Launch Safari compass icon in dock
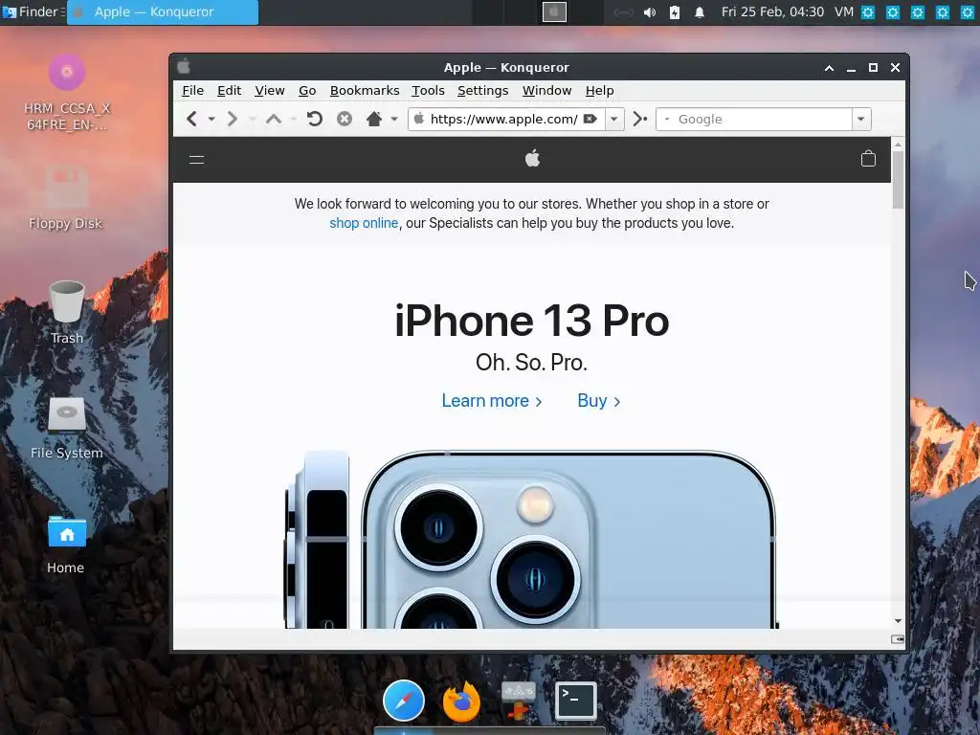This screenshot has width=980, height=735. point(404,701)
